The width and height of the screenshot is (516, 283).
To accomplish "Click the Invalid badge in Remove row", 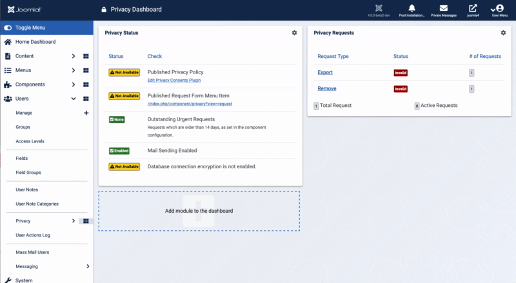I will click(x=401, y=89).
